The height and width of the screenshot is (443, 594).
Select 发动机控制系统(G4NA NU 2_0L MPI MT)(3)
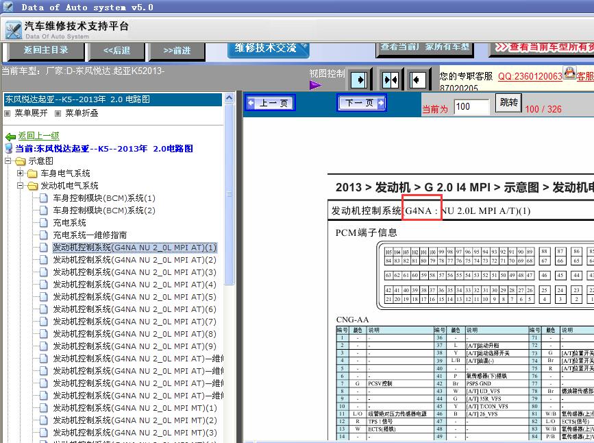[x=135, y=433]
